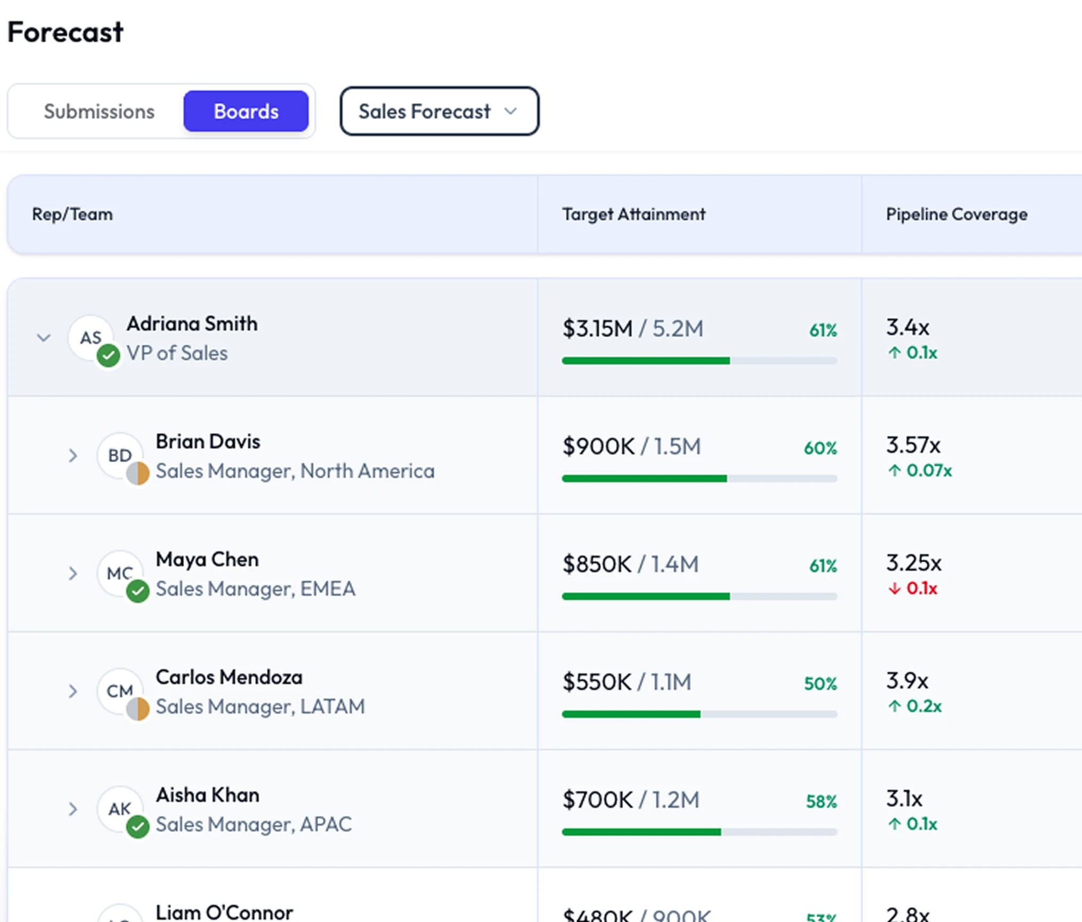Click the 60% attainment percentage
The height and width of the screenshot is (922, 1082).
tap(821, 448)
